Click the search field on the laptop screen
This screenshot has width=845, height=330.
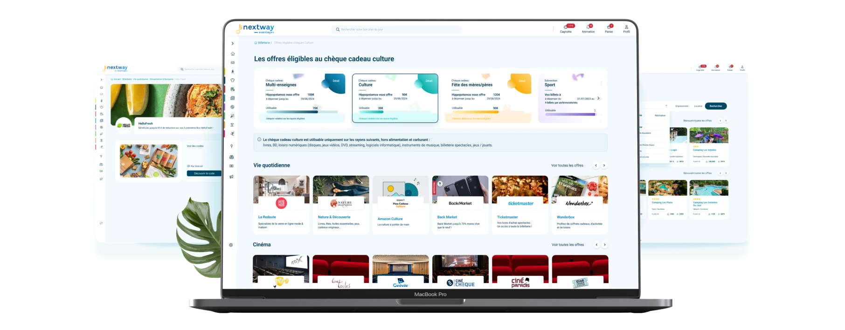[396, 29]
